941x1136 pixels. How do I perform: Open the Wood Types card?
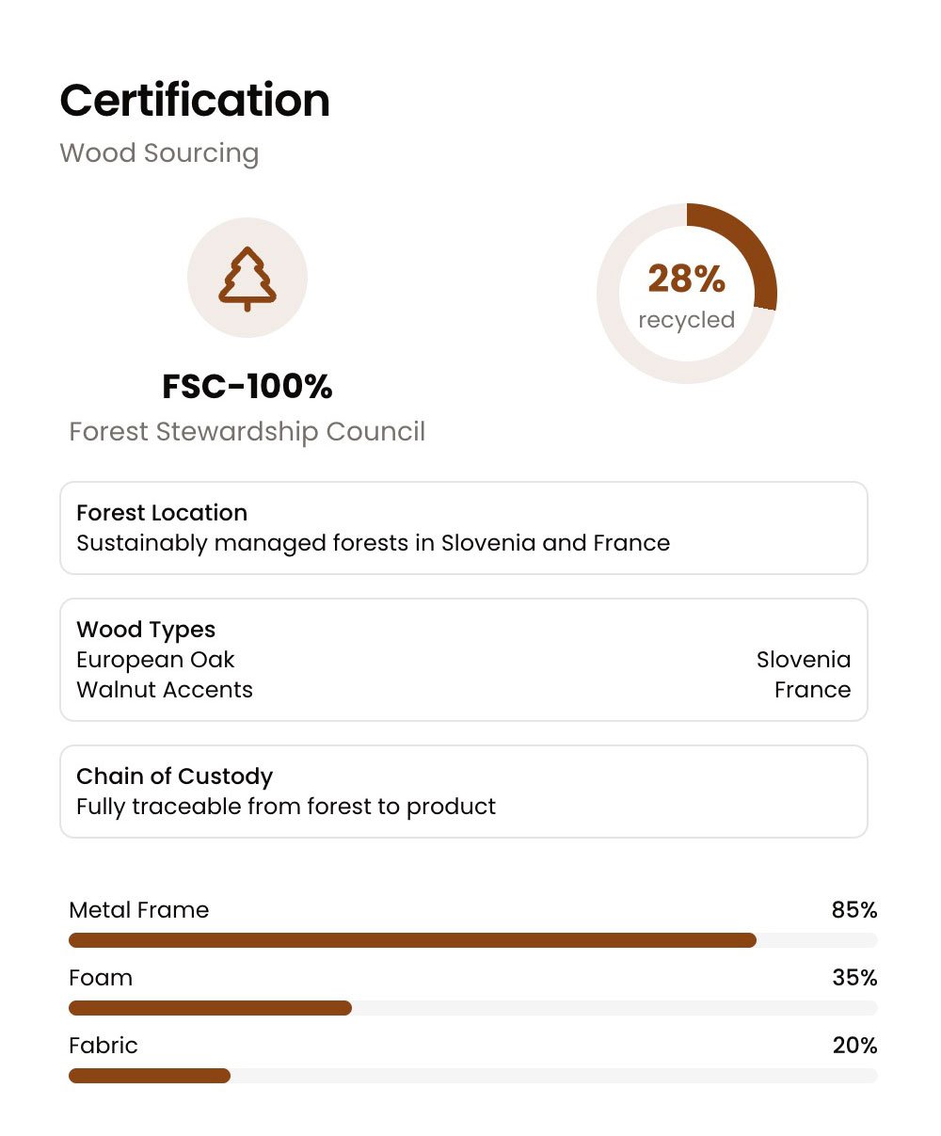pyautogui.click(x=464, y=660)
